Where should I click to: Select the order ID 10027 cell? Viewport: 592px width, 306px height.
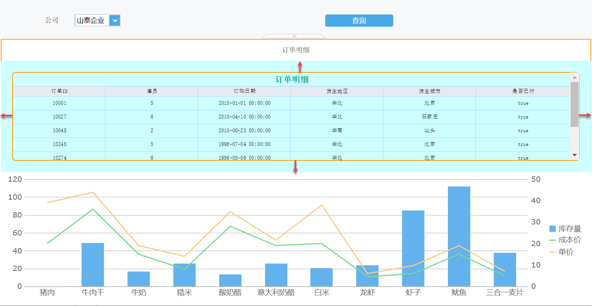pos(59,117)
